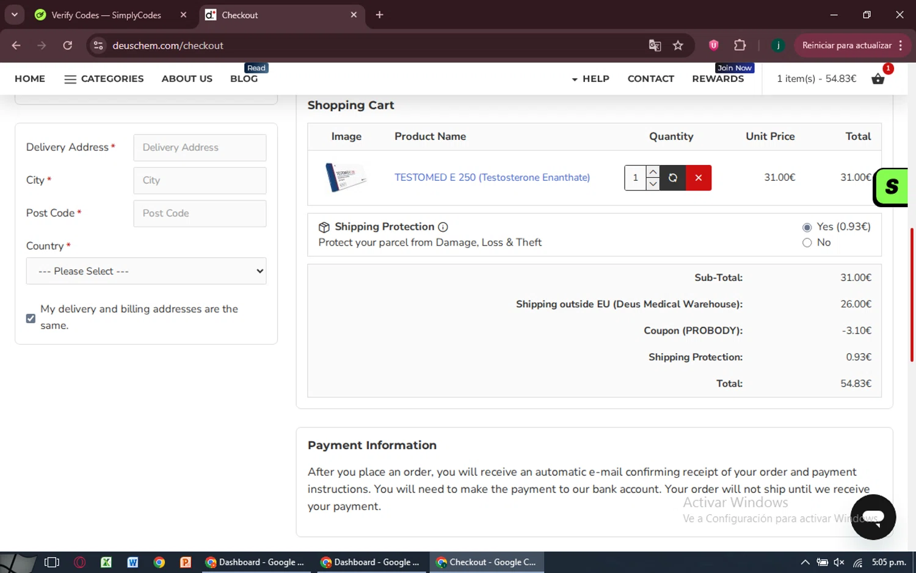Bookmark this page with the star icon

click(x=678, y=45)
